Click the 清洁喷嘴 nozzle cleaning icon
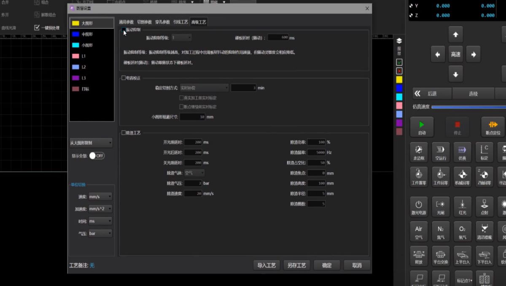The height and width of the screenshot is (286, 506). [x=483, y=231]
